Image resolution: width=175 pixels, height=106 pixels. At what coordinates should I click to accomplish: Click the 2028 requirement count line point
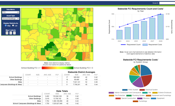(160, 14)
